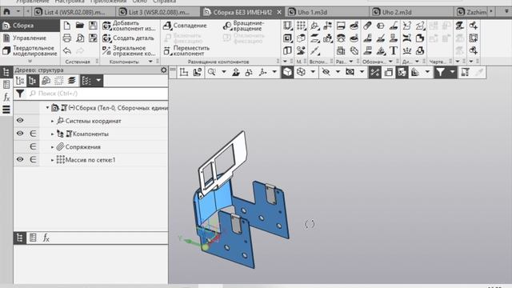Click the layers stack icon in tree toolbar
Image resolution: width=512 pixels, height=288 pixels.
click(72, 81)
